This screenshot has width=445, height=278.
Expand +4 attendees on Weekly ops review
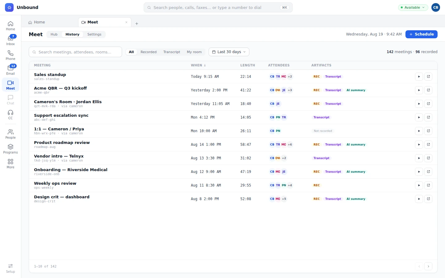tap(290, 185)
